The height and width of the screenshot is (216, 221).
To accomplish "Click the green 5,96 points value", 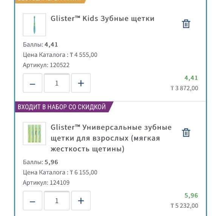I will (191, 196).
